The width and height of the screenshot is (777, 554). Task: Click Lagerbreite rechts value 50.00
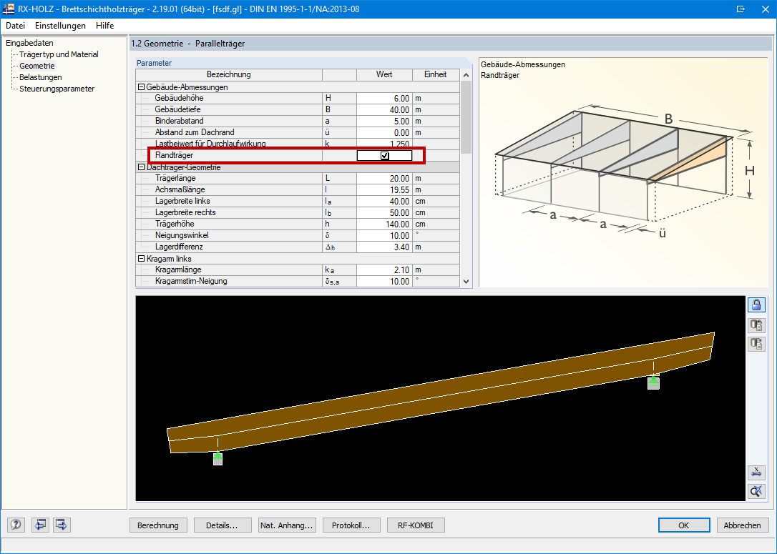tap(384, 212)
